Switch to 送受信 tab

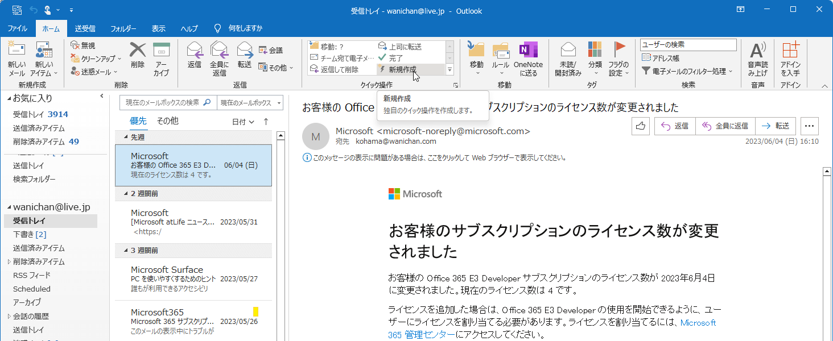(x=85, y=28)
